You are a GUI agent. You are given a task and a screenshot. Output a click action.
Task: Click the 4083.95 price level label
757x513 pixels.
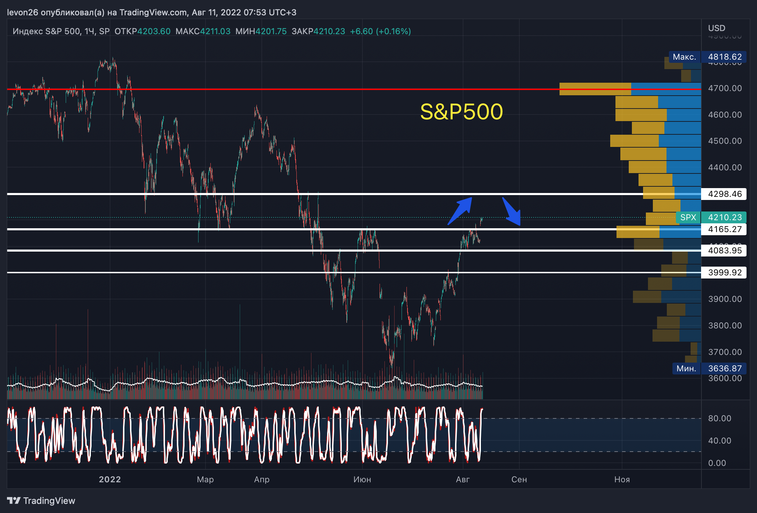tap(724, 251)
